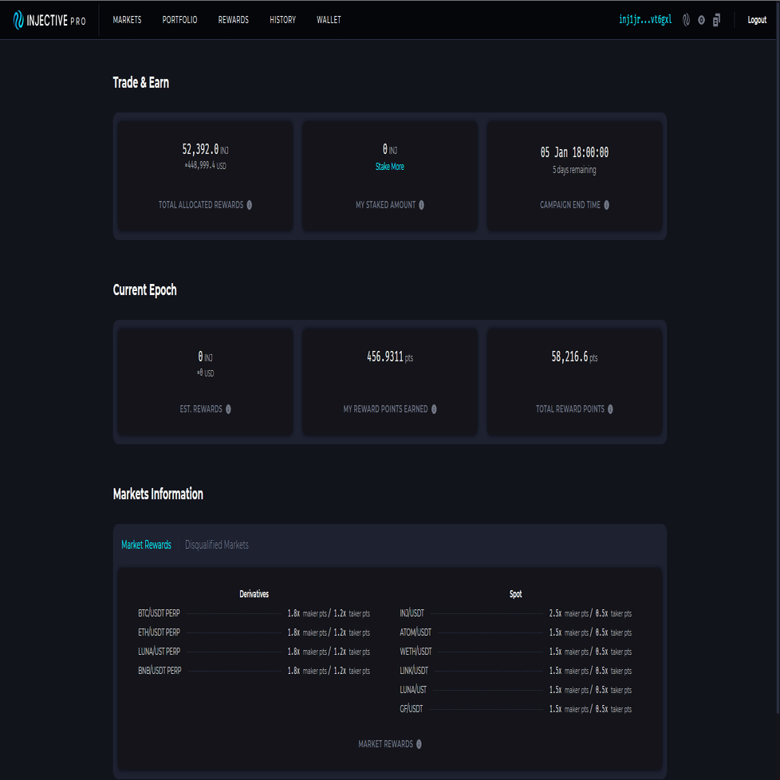Click the WETH/USDT spot market row
The image size is (780, 780).
[515, 652]
